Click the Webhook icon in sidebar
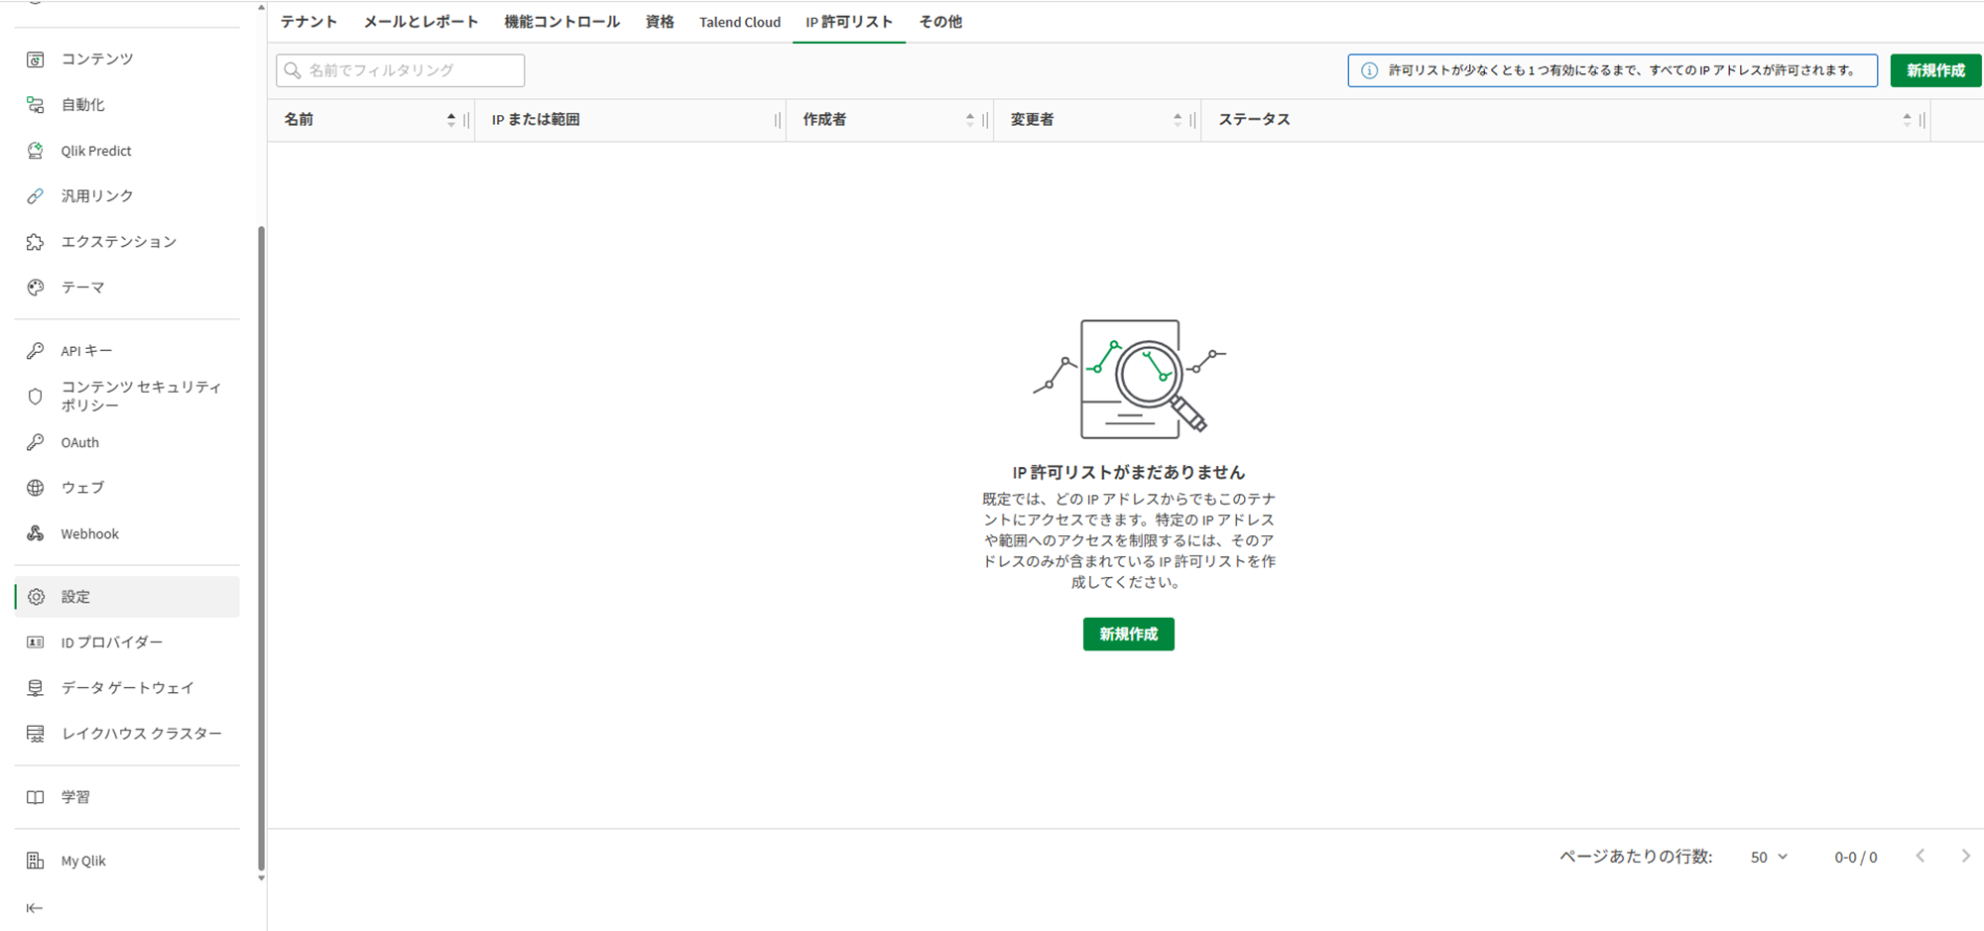Viewport: 1984px width, 931px height. tap(36, 533)
